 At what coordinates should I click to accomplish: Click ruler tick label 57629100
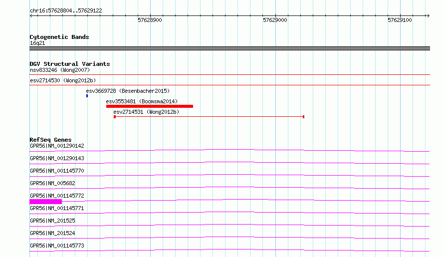[x=400, y=20]
